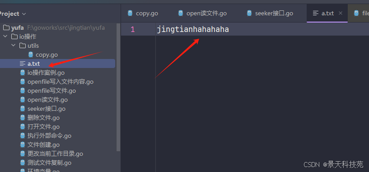Click the utils folder icon
369x172 pixels.
[x=23, y=45]
